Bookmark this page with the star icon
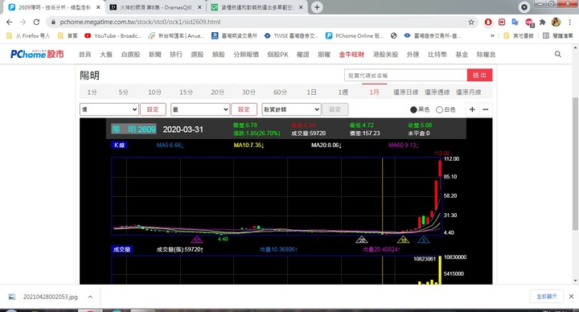 click(471, 23)
